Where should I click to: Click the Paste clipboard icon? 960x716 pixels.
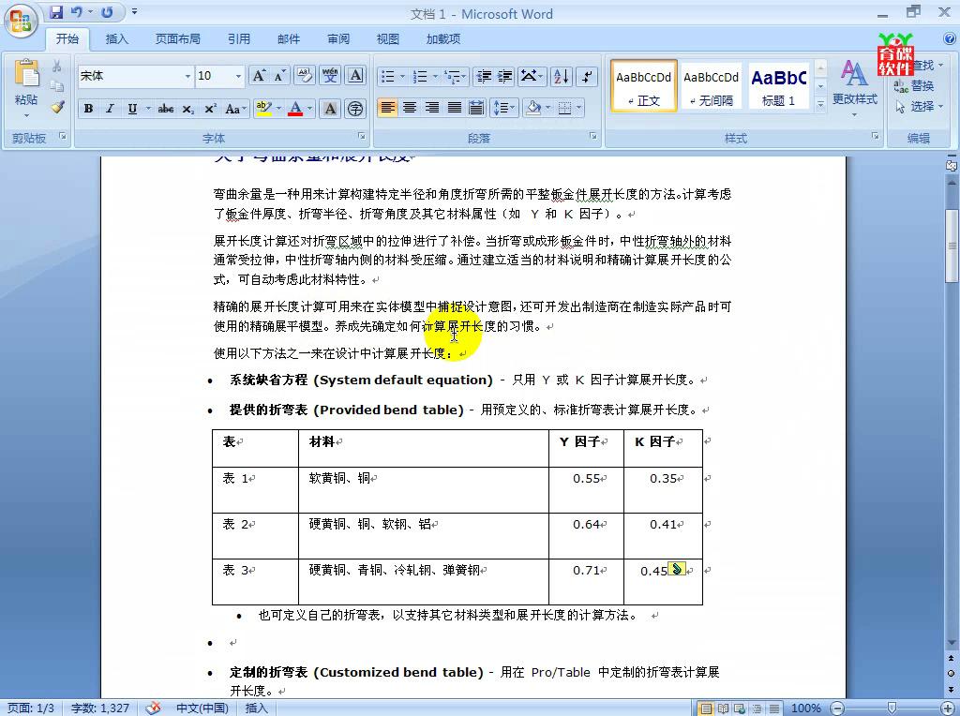click(x=26, y=73)
